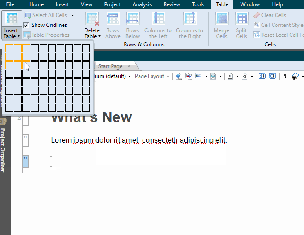Click Delete Table icon
304x235 pixels.
pos(92,19)
